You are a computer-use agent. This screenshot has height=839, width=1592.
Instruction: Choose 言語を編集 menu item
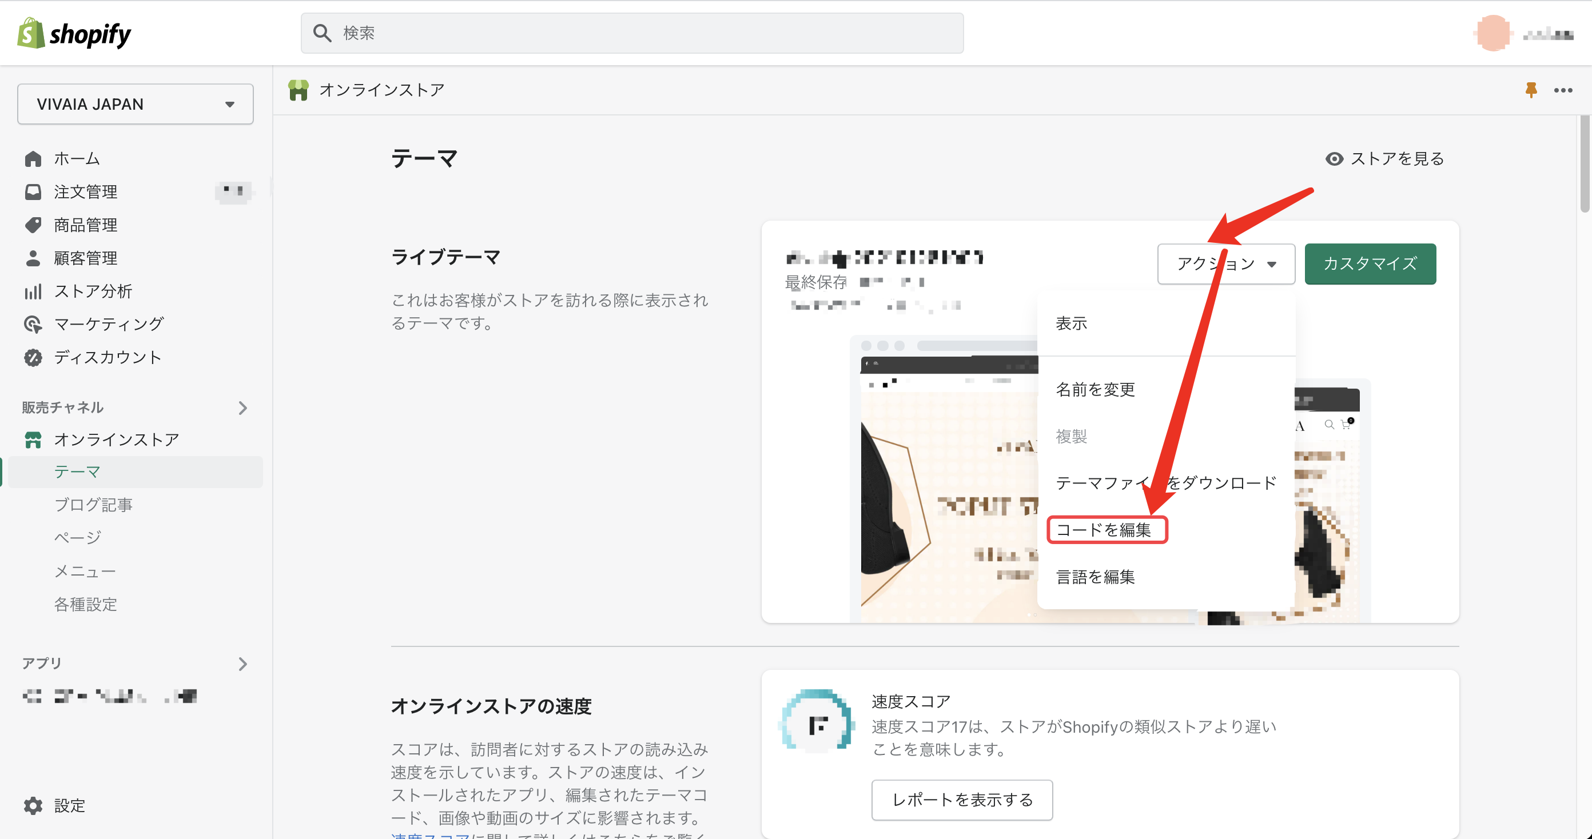(x=1095, y=577)
